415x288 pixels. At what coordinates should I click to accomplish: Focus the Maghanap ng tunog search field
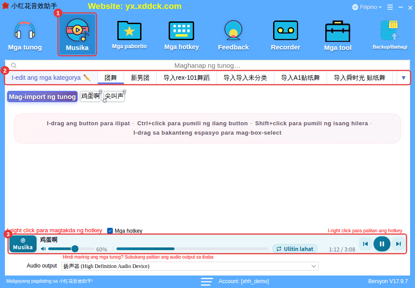point(207,66)
